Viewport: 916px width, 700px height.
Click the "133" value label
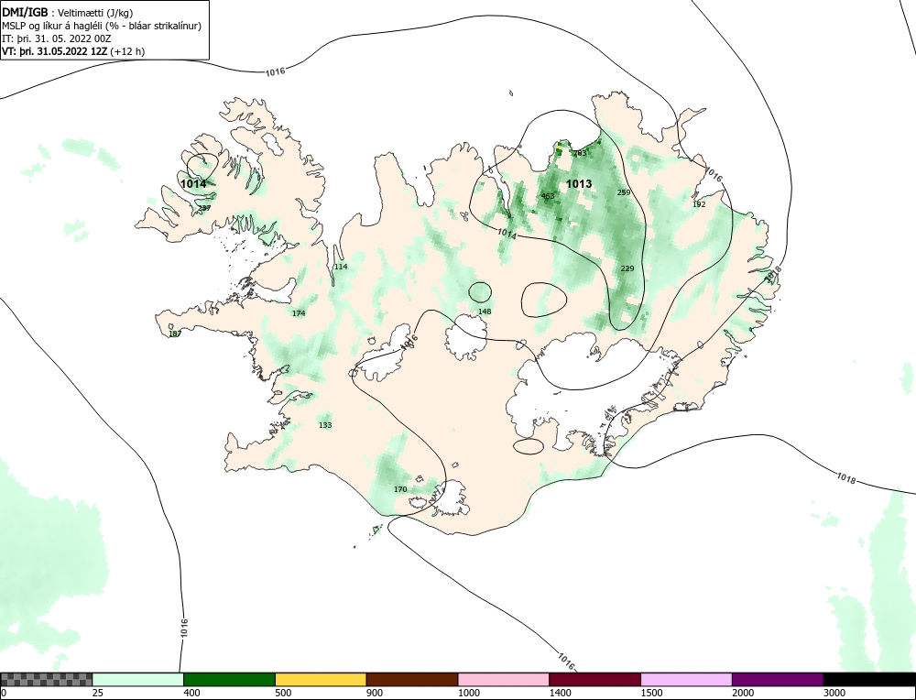click(325, 425)
